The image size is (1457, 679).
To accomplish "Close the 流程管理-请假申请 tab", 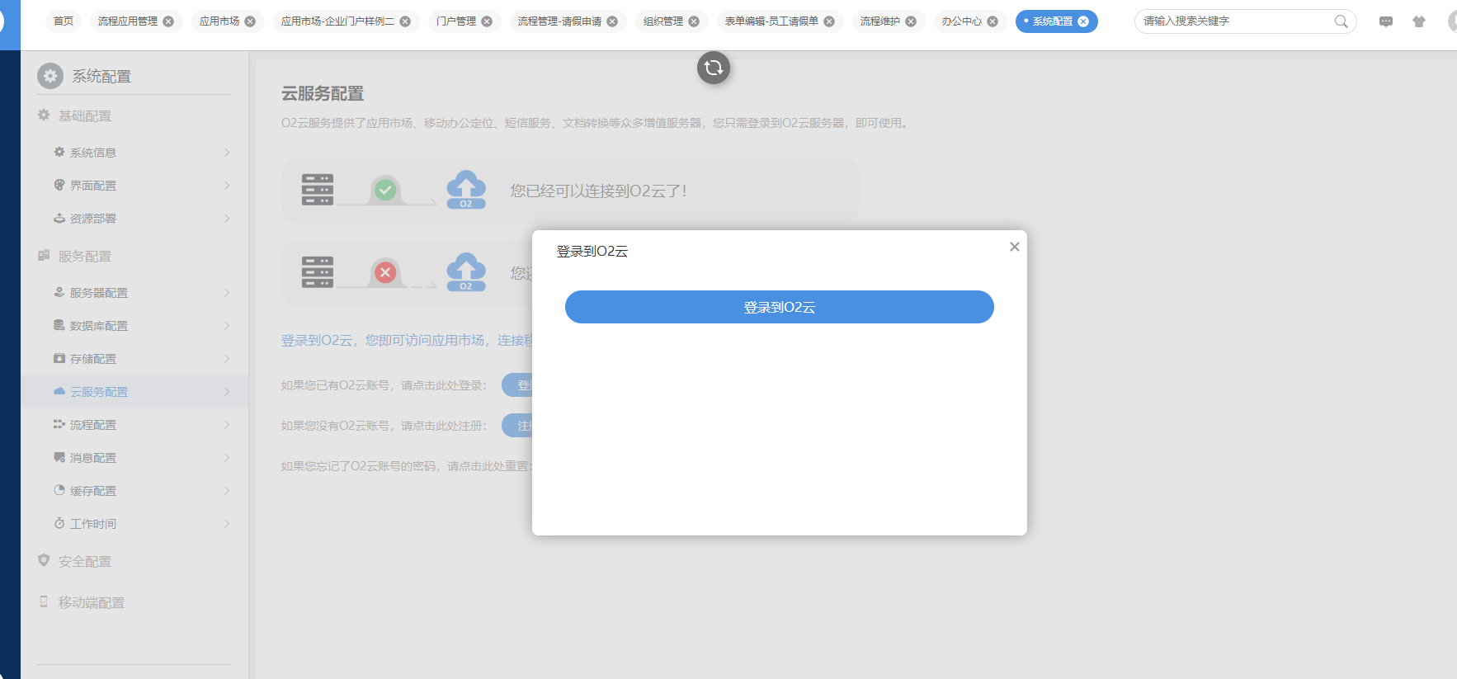I will click(612, 21).
